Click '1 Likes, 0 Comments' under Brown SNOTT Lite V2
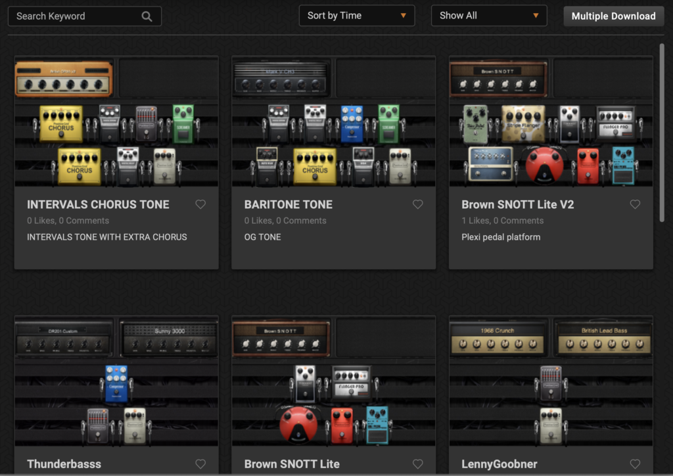The height and width of the screenshot is (476, 673). 503,221
